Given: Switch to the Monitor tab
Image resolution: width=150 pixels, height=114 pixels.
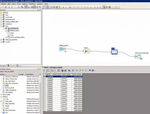Looking at the screenshot, I should (11, 66).
